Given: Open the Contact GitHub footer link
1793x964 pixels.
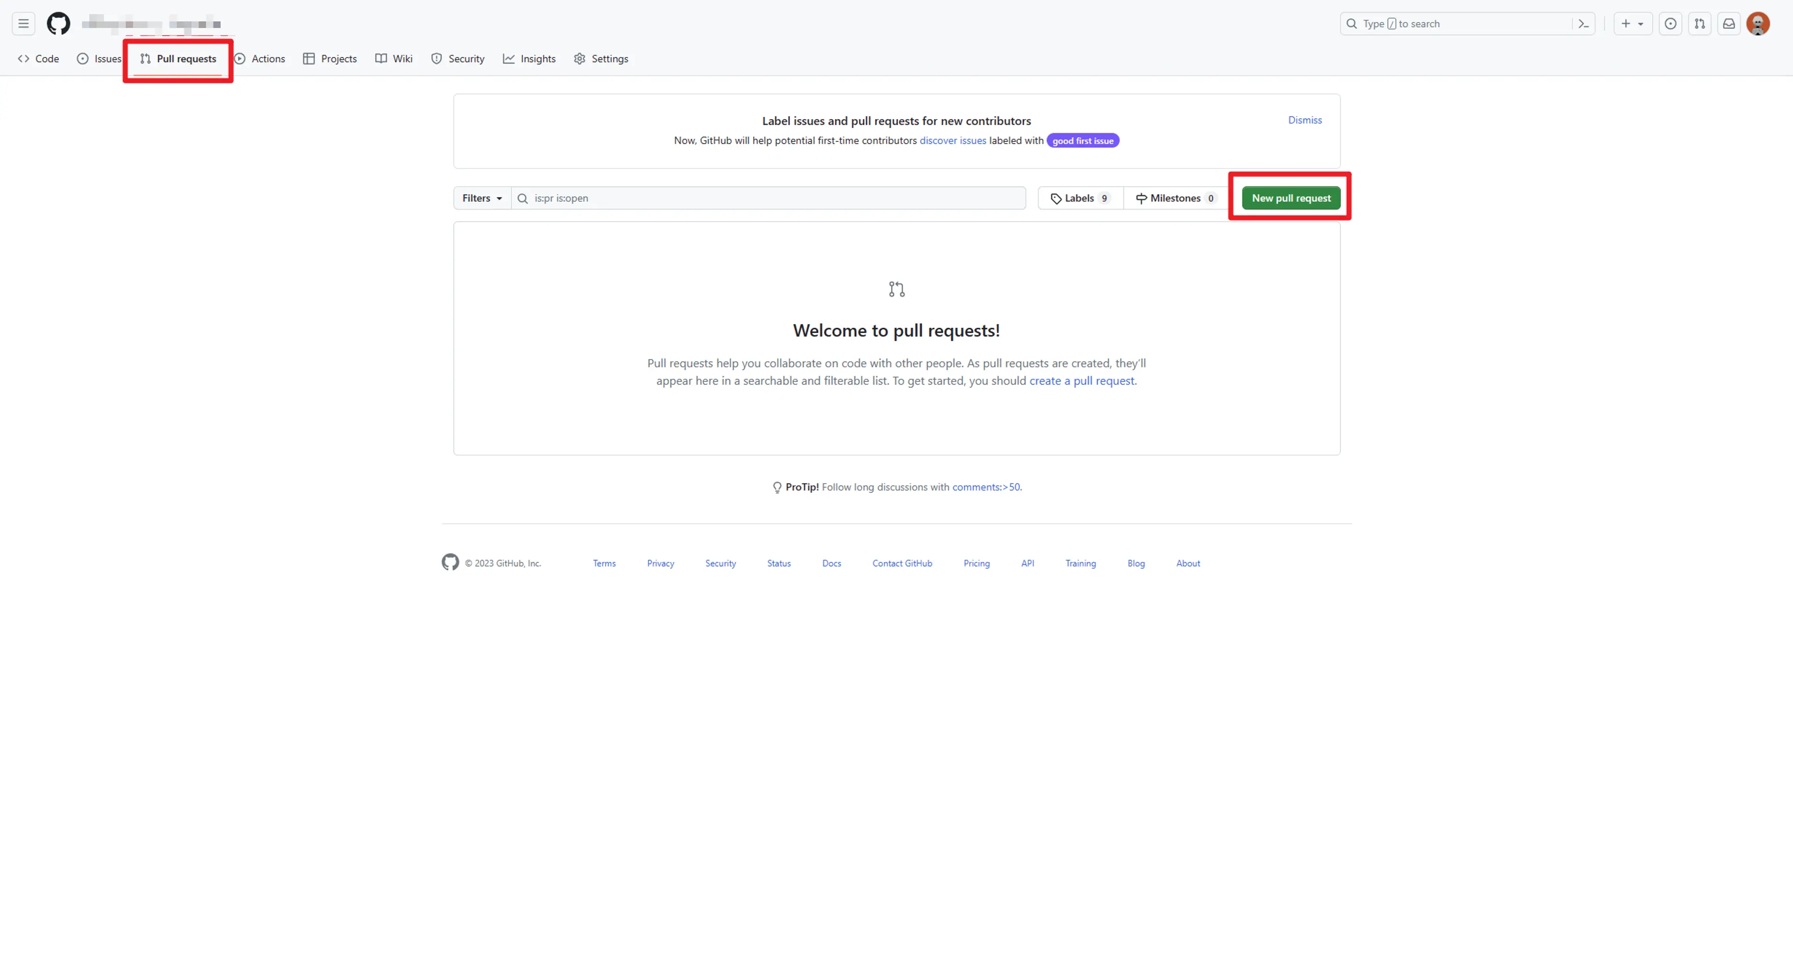Looking at the screenshot, I should 902,563.
